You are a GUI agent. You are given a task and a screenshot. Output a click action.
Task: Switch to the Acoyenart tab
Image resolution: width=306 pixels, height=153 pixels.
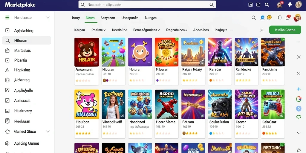108,18
